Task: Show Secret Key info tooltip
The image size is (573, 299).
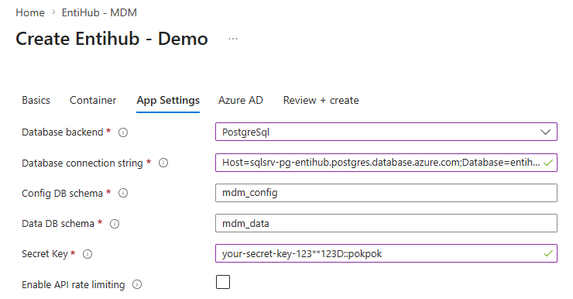Action: pos(87,254)
